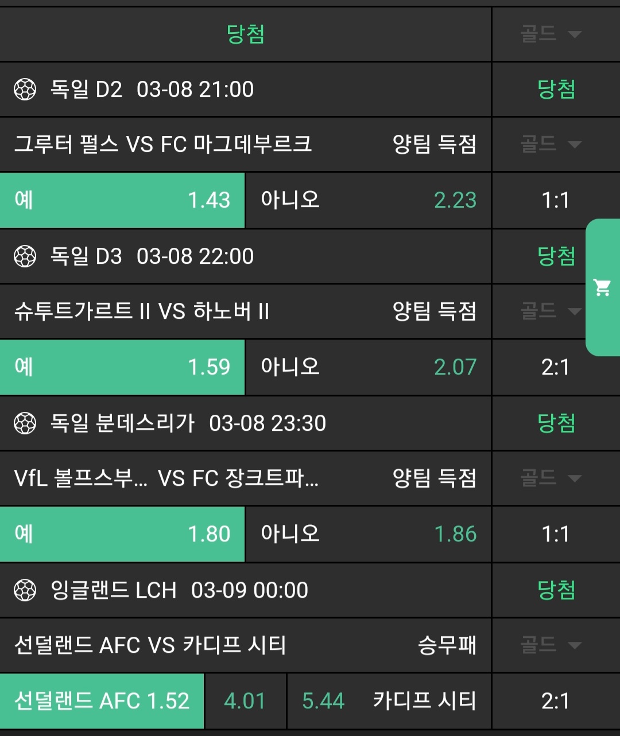The height and width of the screenshot is (736, 620).
Task: Open the shopping cart side tab
Action: pos(602,287)
